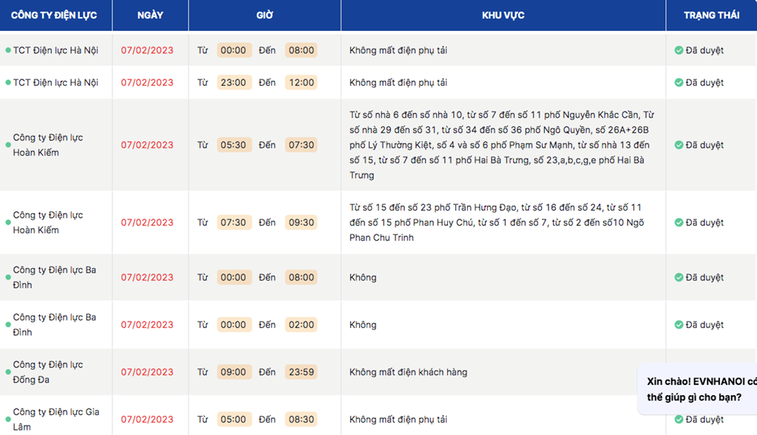Screen dimensions: 757x435
Task: Click the 02:00 end time chip
Action: [x=302, y=324]
